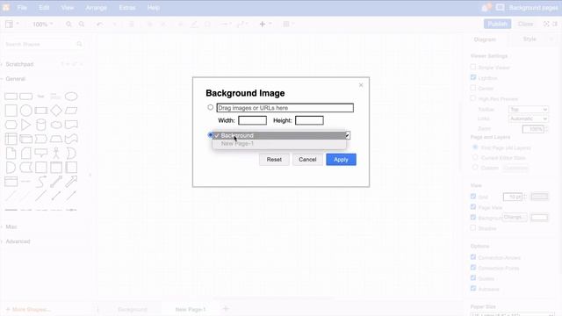Close the Background Image dialog with the X
This screenshot has height=316, width=562.
click(x=361, y=85)
